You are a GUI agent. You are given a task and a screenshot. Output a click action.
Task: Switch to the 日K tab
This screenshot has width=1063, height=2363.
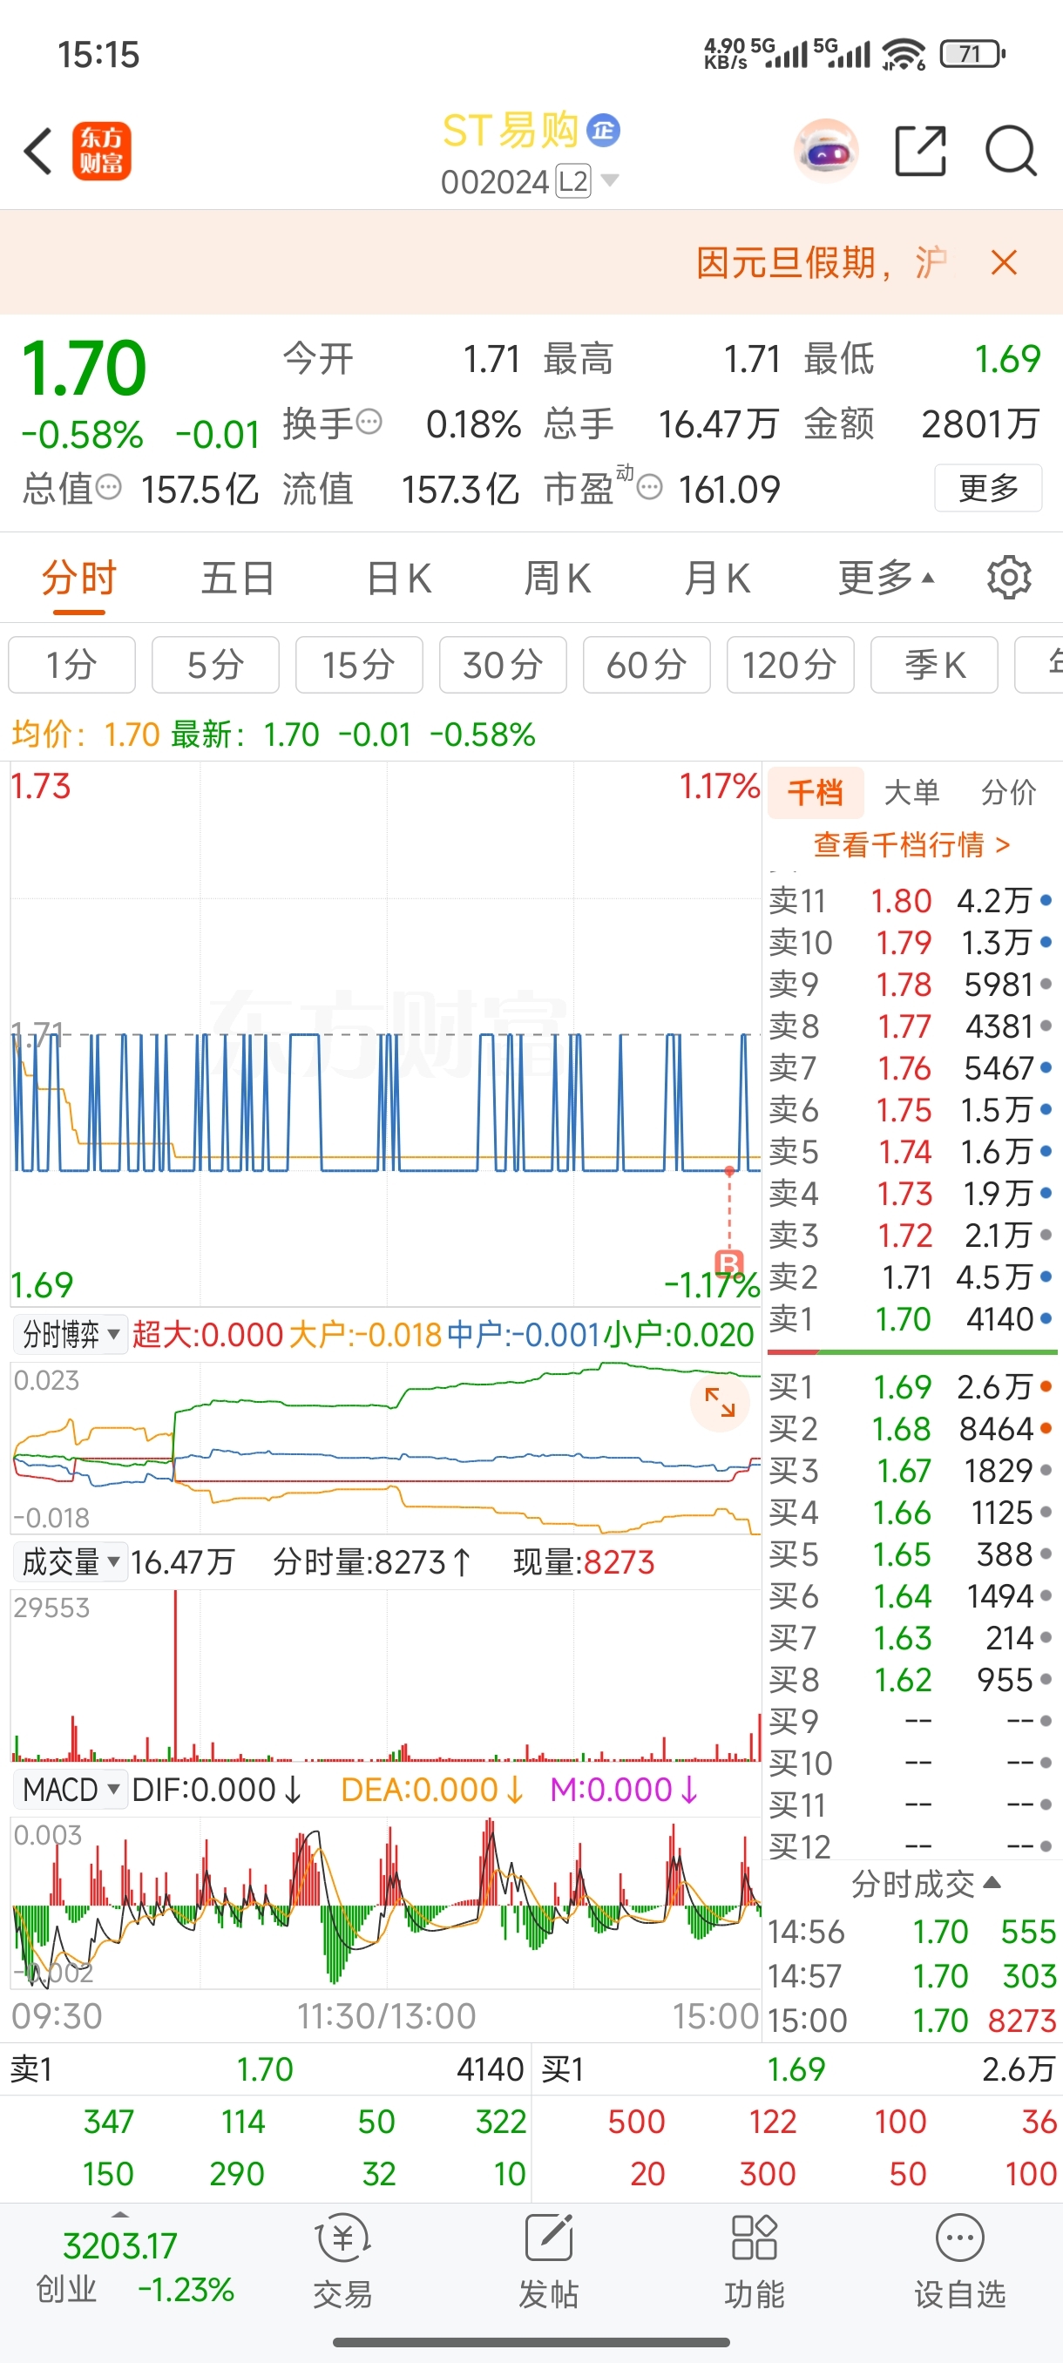[398, 579]
